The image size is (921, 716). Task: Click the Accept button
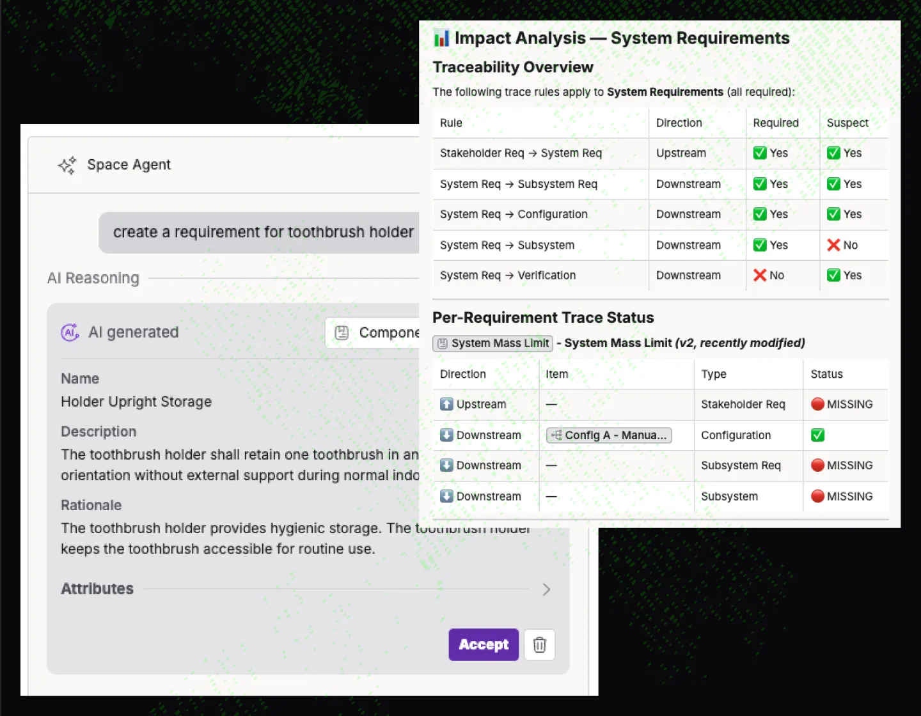484,644
